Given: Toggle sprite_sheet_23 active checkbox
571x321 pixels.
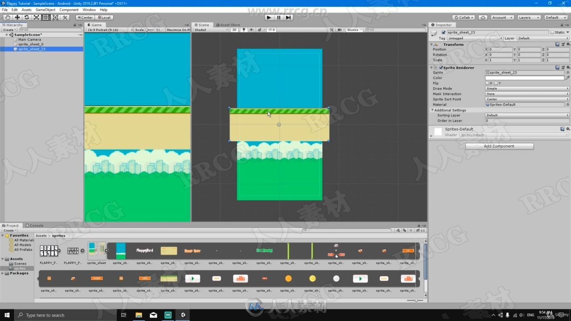Looking at the screenshot, I should click(443, 33).
